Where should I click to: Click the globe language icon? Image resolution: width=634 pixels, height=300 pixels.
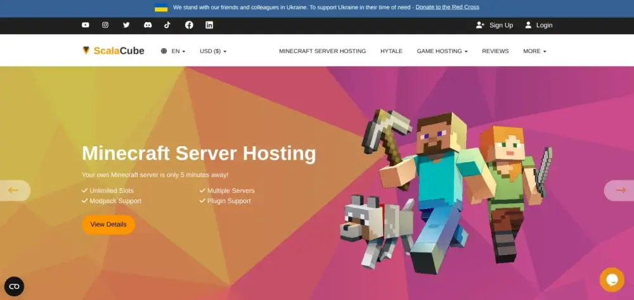(x=164, y=51)
